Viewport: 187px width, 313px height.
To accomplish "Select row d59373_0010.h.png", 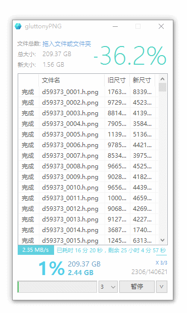I will click(x=88, y=187).
